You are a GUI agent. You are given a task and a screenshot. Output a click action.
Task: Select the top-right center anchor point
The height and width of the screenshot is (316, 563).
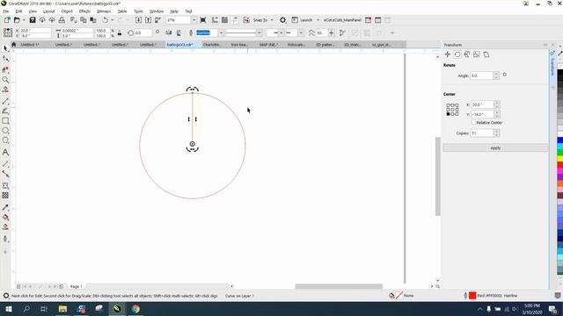click(x=457, y=105)
